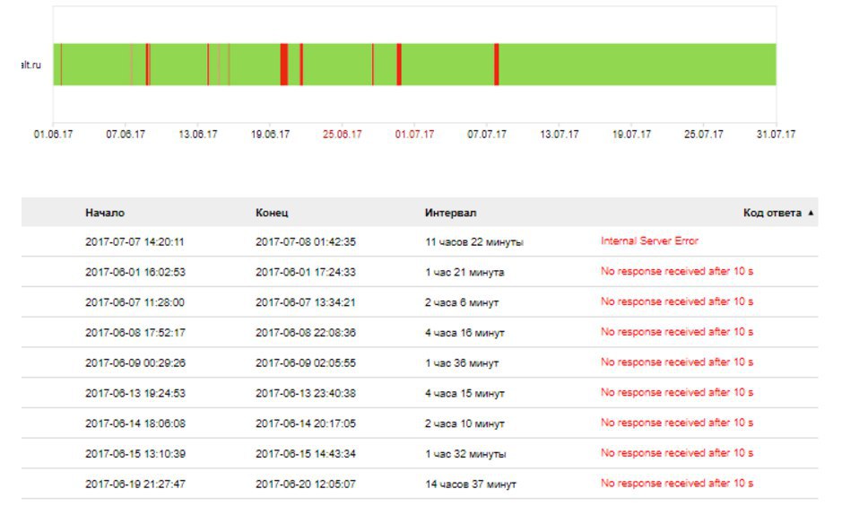Select the red outage bar just before 01.07.17
Image resolution: width=842 pixels, height=515 pixels.
point(399,65)
